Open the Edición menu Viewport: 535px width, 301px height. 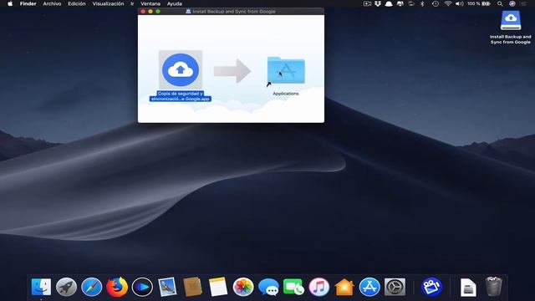(76, 3)
